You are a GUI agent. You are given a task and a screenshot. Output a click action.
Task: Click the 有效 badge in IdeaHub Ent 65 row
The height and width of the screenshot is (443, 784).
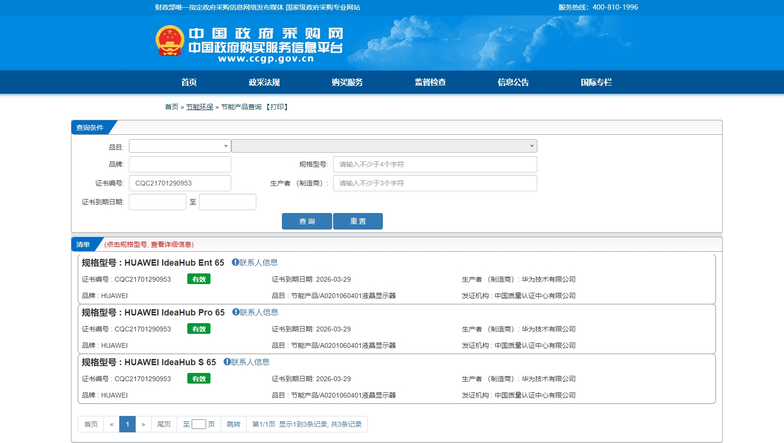coord(199,279)
